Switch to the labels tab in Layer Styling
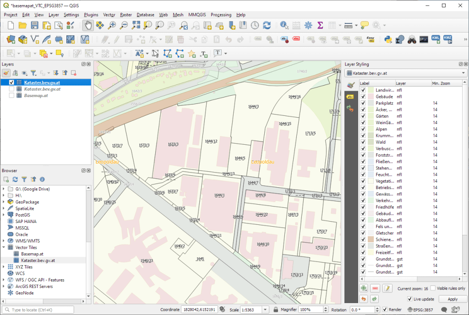The height and width of the screenshot is (315, 469). click(350, 97)
